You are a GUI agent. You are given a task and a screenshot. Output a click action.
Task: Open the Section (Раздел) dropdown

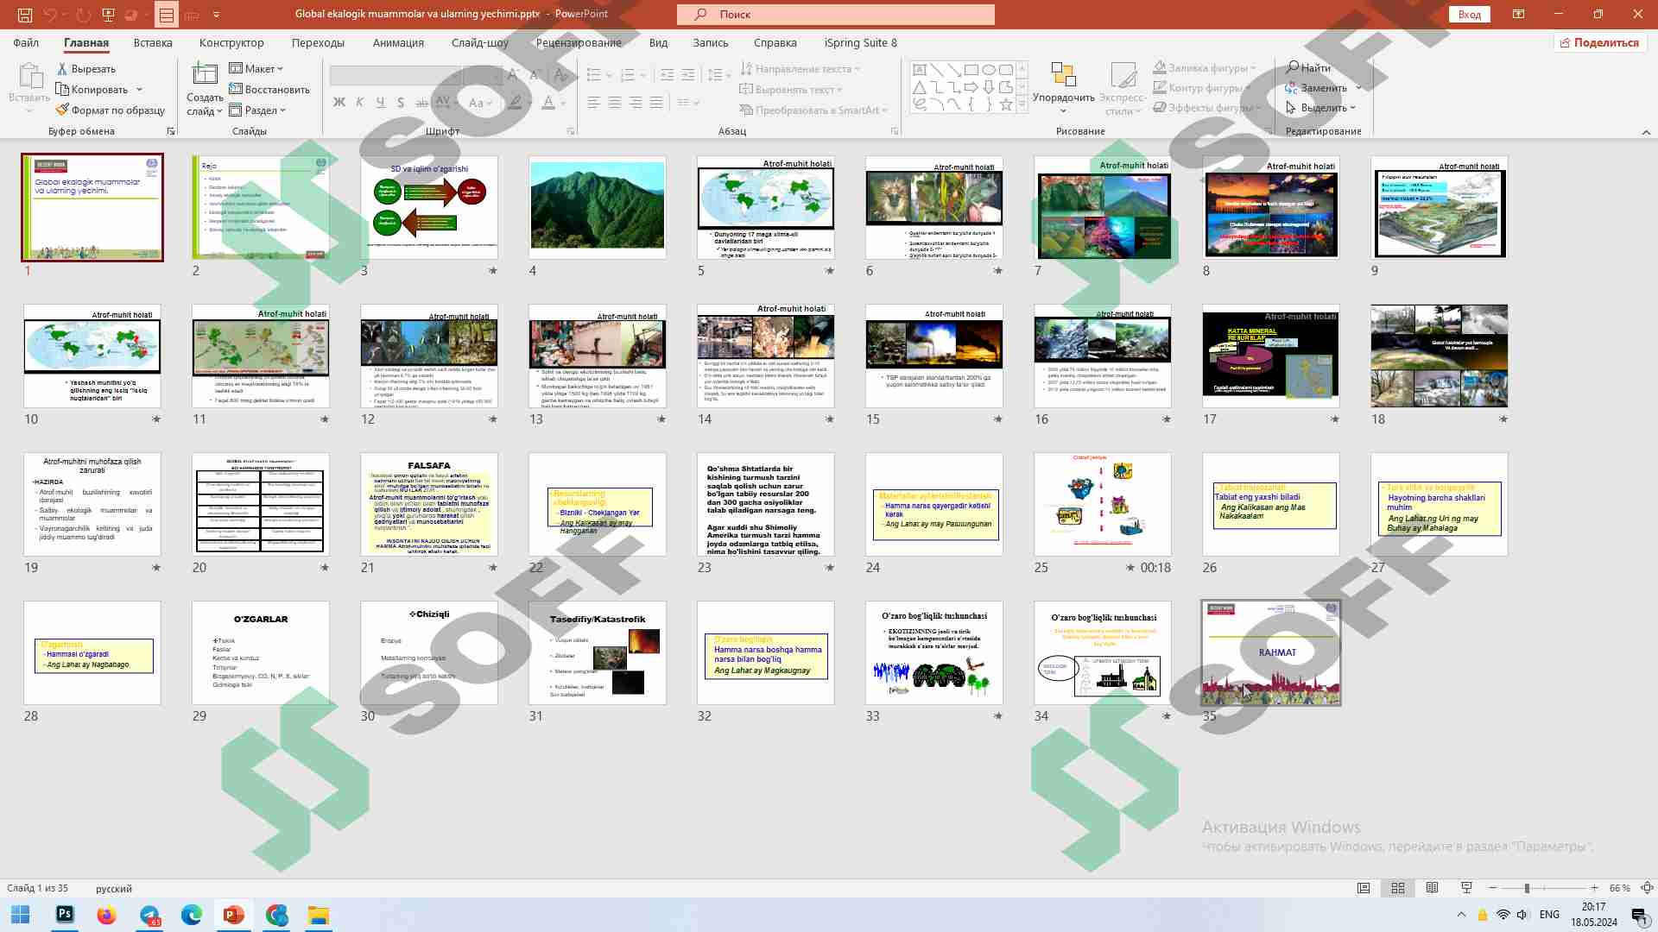[x=257, y=110]
